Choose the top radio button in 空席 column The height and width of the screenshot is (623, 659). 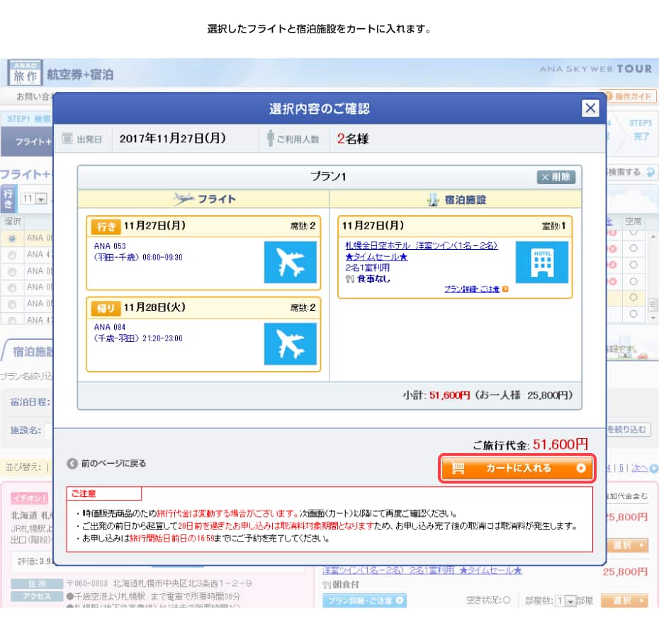[633, 232]
